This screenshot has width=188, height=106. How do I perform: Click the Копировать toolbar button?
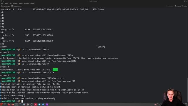pos(169,6)
